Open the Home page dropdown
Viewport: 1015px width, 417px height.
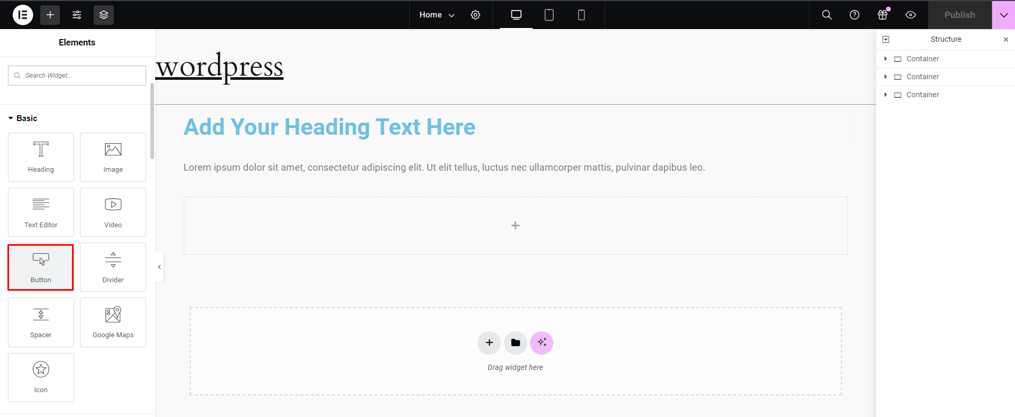(437, 15)
